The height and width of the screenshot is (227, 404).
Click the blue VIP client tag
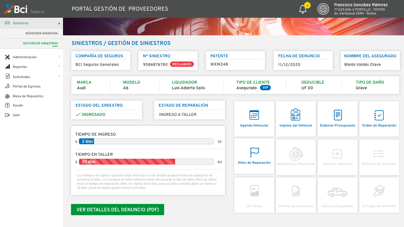[265, 88]
